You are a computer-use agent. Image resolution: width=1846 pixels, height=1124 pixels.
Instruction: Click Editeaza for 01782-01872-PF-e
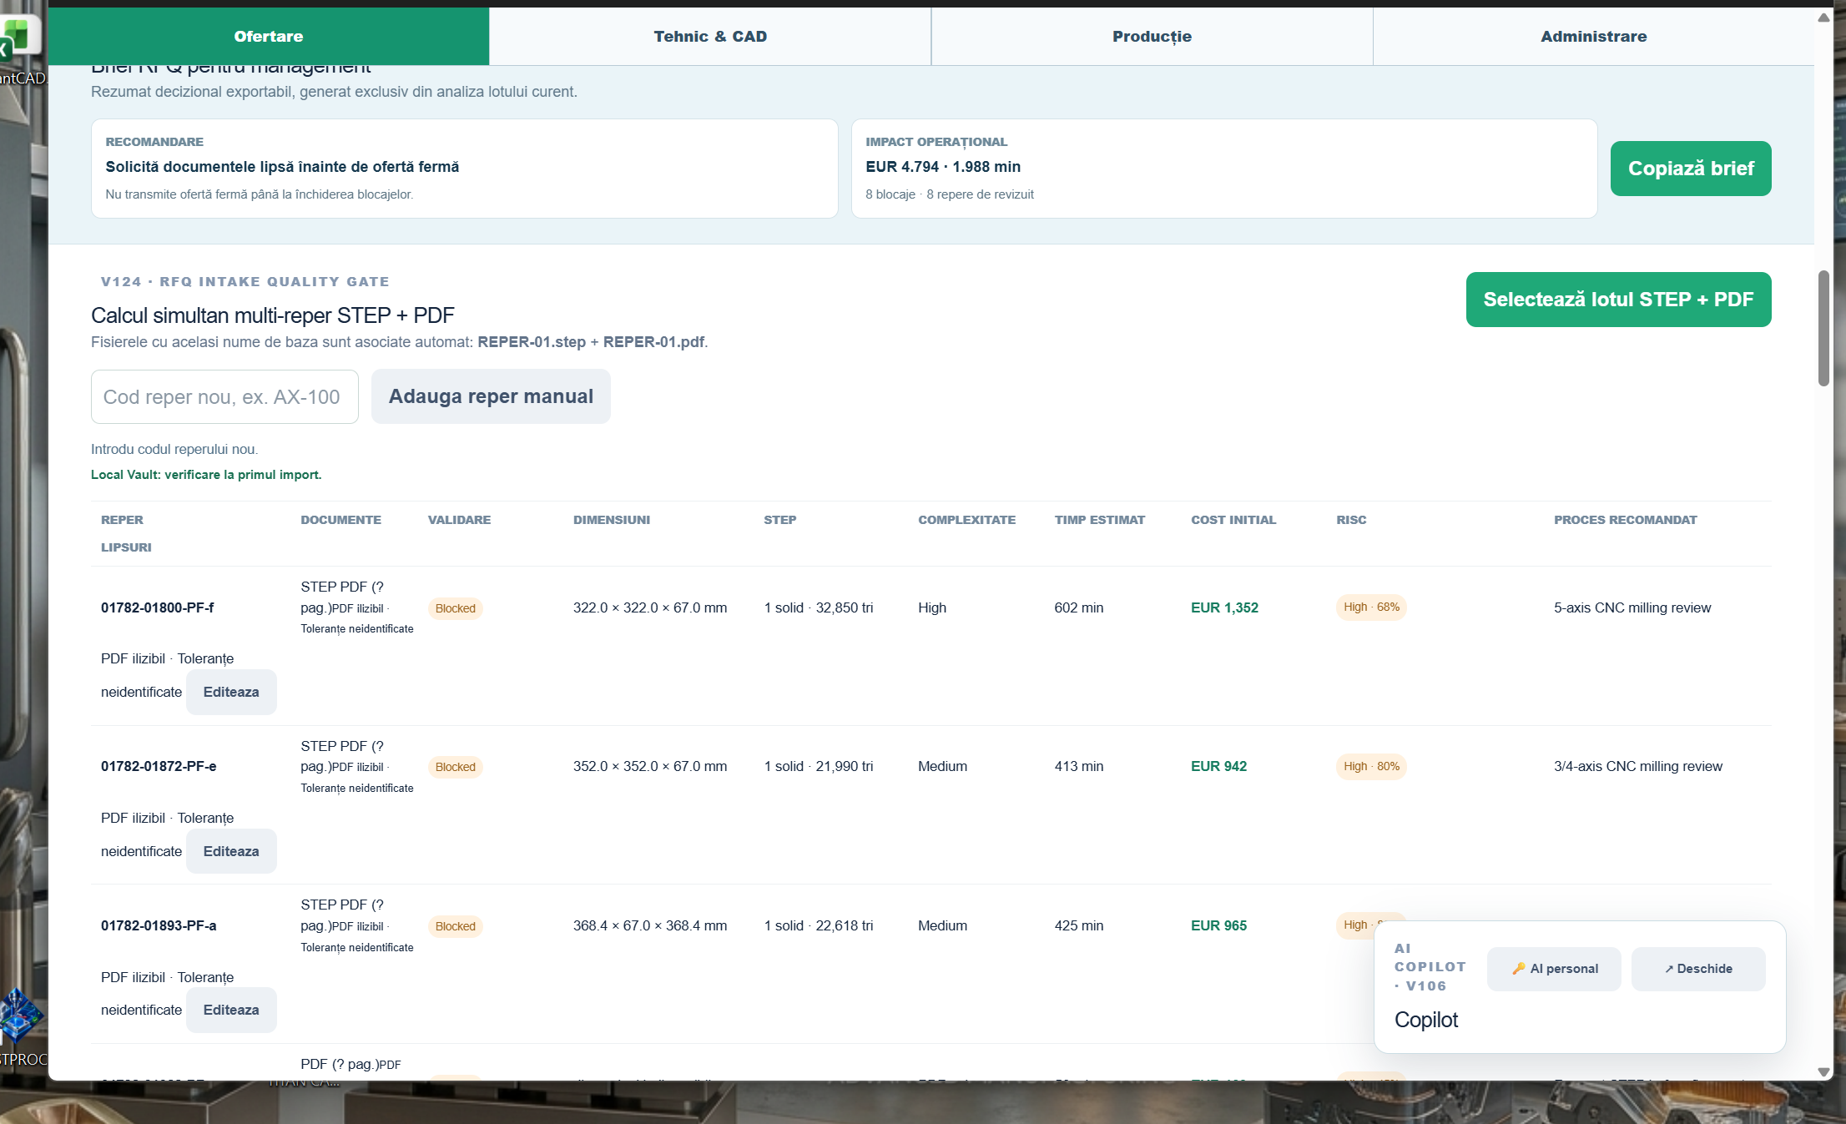231,851
